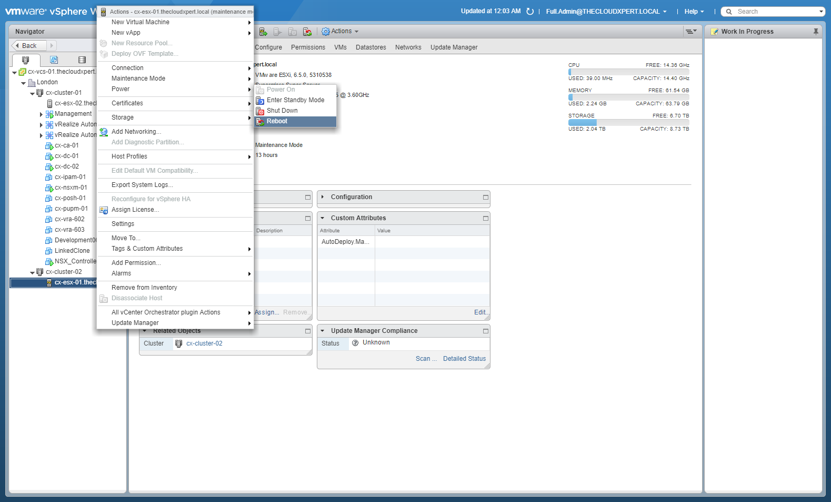Click the refresh icon next to update time

click(x=530, y=12)
